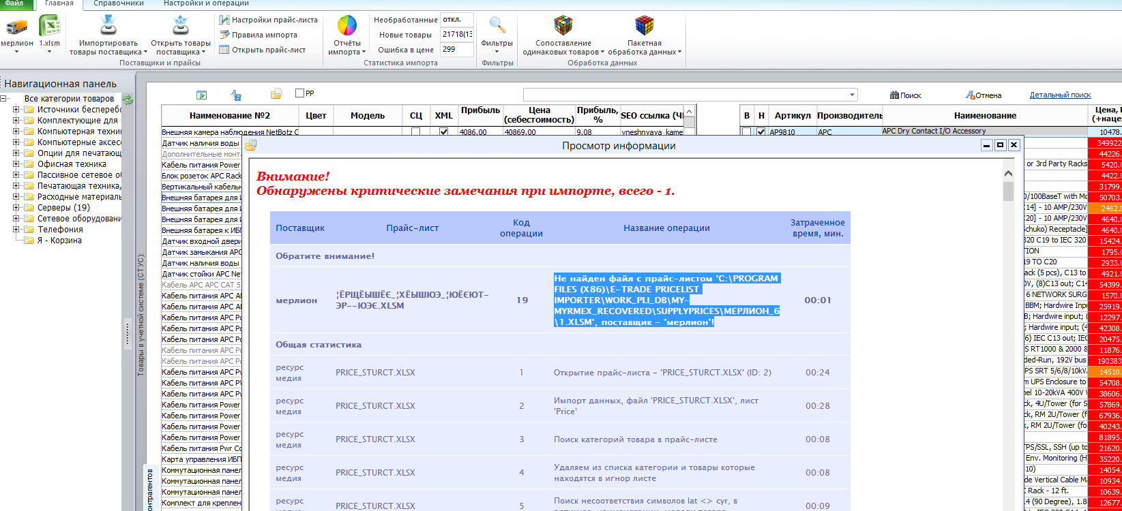
Task: Click the green refresh icon in navigation panel
Action: coord(128,99)
